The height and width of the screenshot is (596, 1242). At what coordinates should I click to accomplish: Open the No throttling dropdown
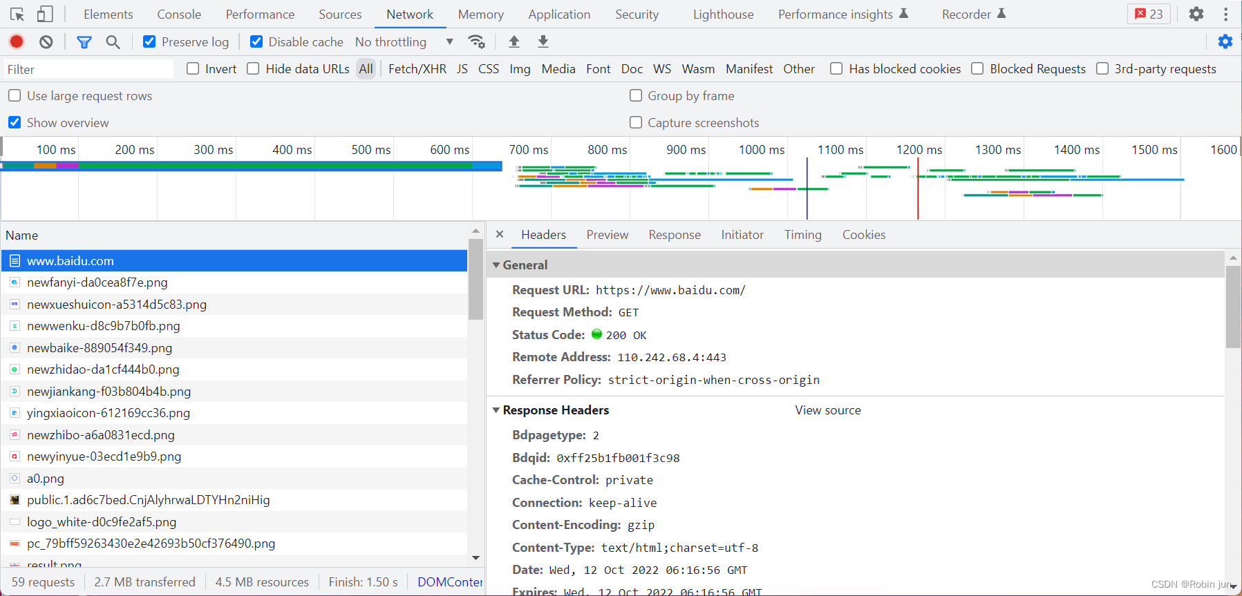(x=404, y=42)
